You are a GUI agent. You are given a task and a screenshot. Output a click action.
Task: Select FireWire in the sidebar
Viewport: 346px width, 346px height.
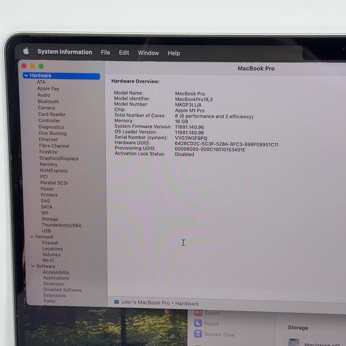pos(48,152)
